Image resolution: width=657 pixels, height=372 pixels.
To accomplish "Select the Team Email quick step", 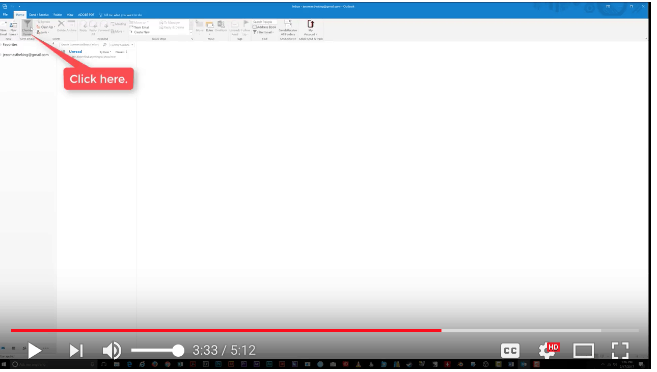I will (x=139, y=28).
